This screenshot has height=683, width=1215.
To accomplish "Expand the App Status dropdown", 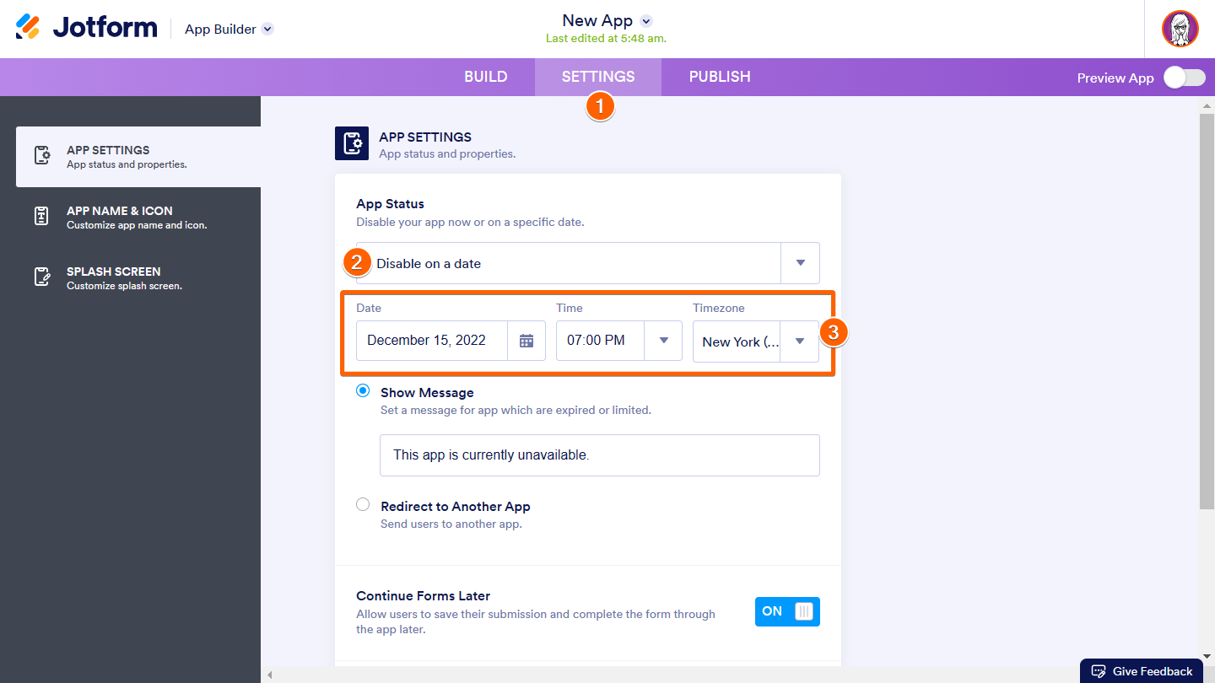I will coord(800,263).
